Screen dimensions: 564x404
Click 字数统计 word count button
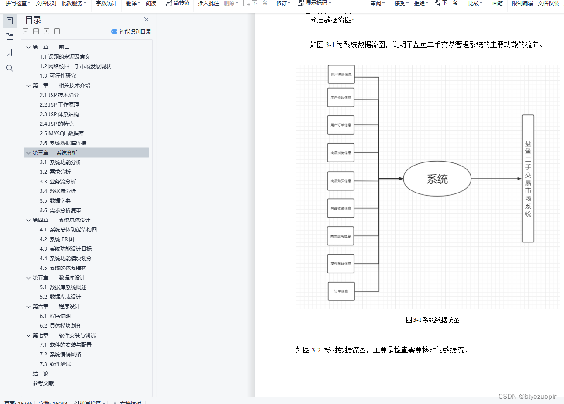click(107, 3)
